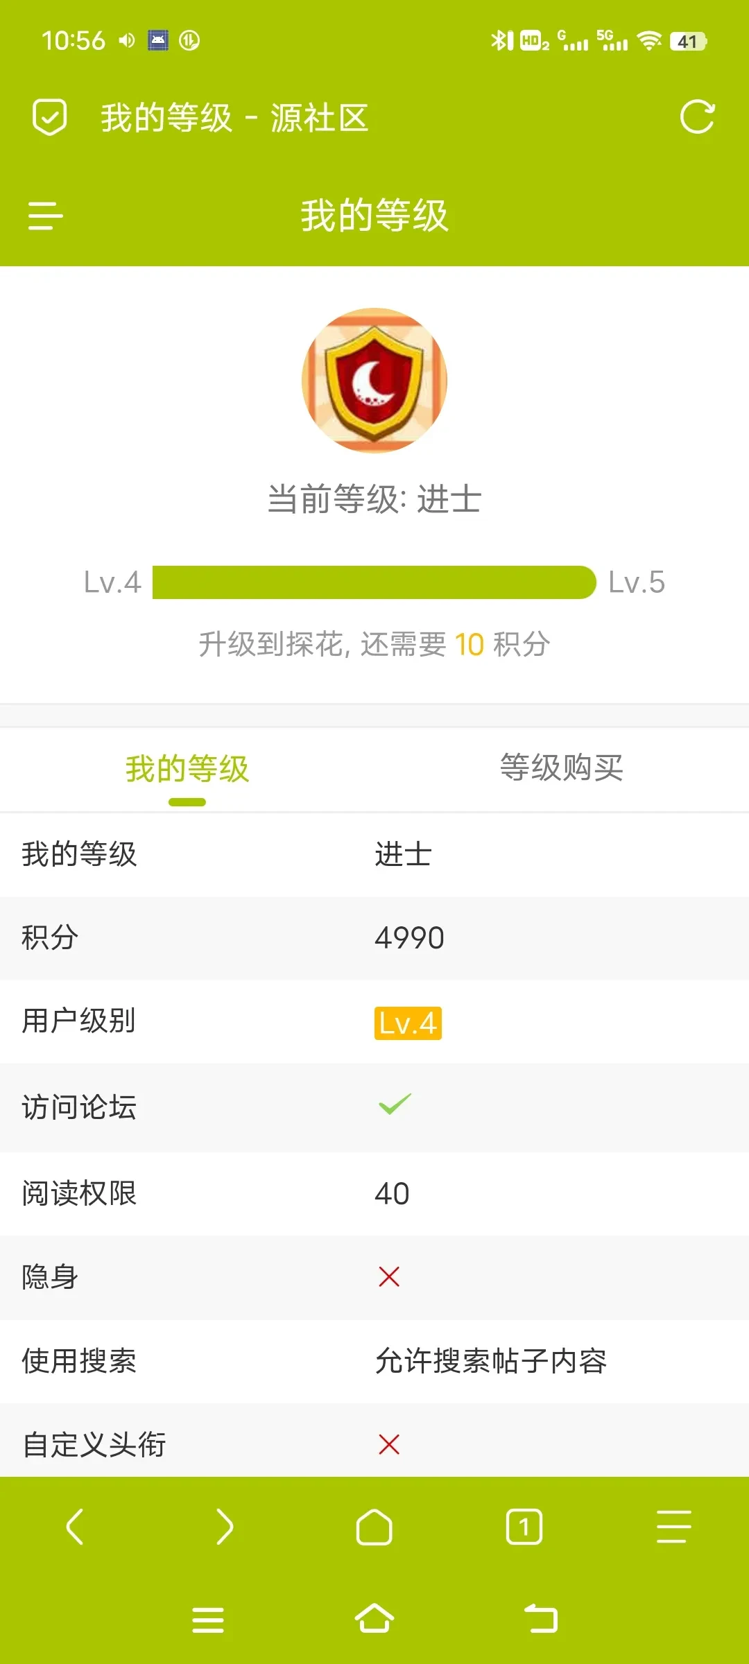Screen dimensions: 749x1664
Task: Tap the 允许搜索帖子内容 search permission text
Action: [491, 1361]
